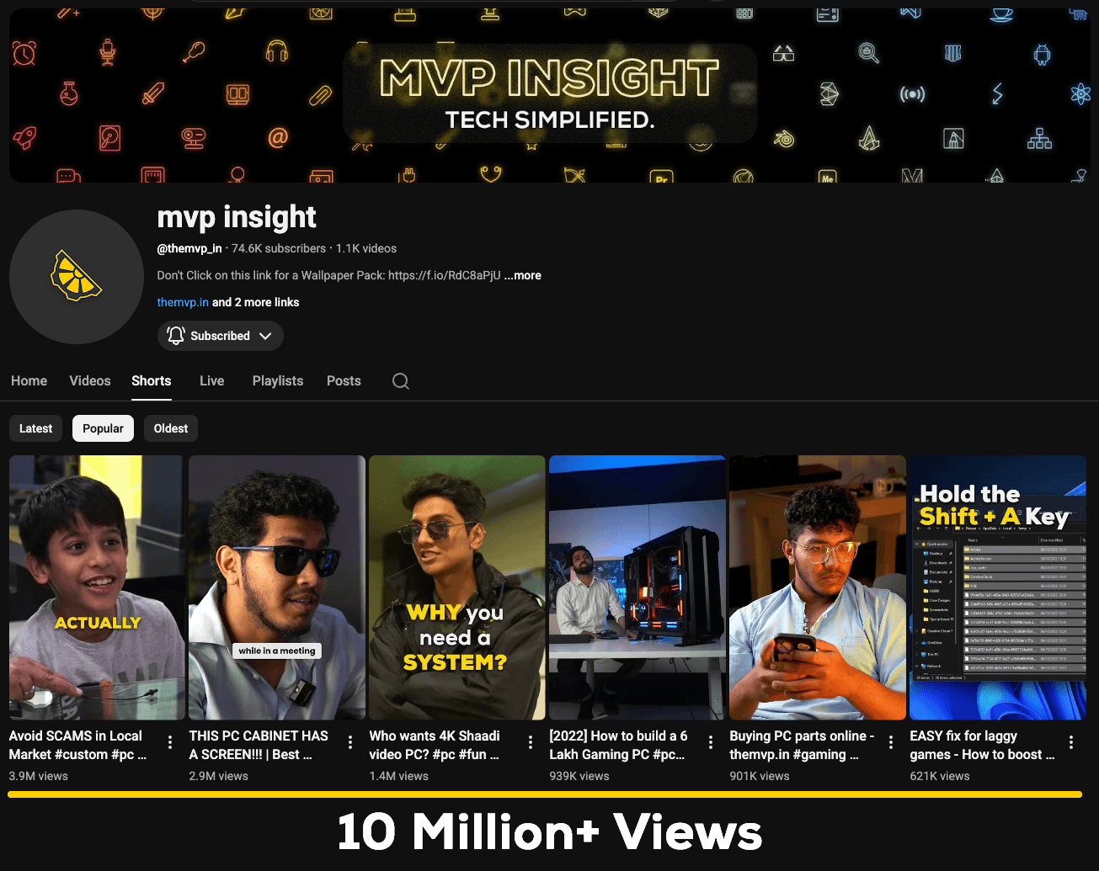Click the '1.4M views' label
Viewport: 1099px width, 871px height.
399,776
